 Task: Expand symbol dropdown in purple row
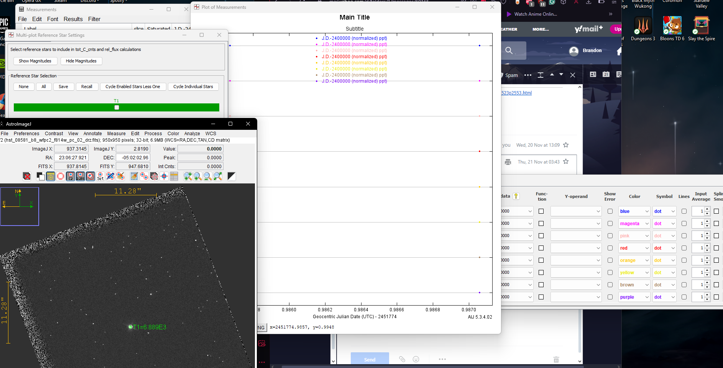click(x=664, y=297)
